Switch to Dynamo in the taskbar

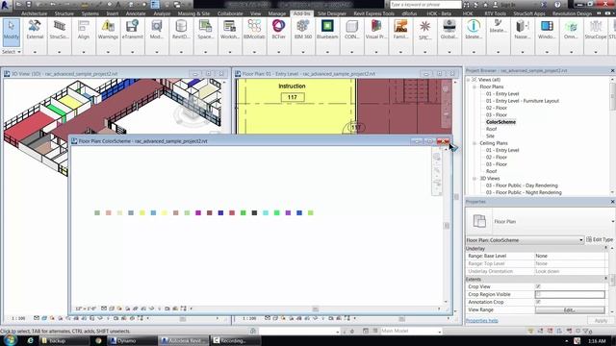tap(133, 340)
